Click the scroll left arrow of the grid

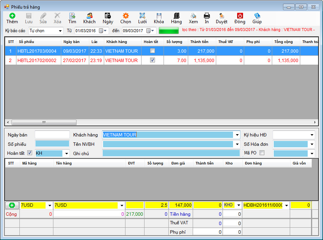tap(8, 122)
